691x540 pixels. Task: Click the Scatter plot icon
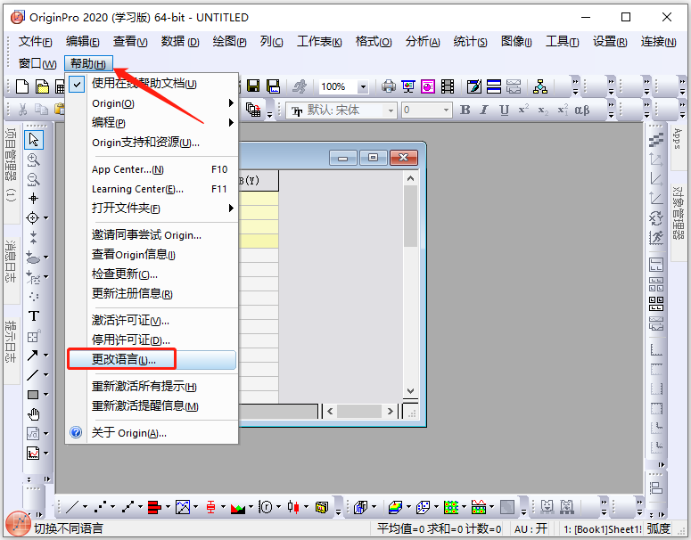tap(100, 507)
